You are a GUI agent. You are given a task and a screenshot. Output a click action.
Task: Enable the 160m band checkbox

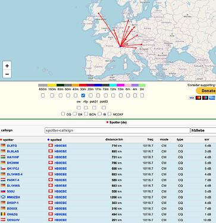click(x=52, y=95)
